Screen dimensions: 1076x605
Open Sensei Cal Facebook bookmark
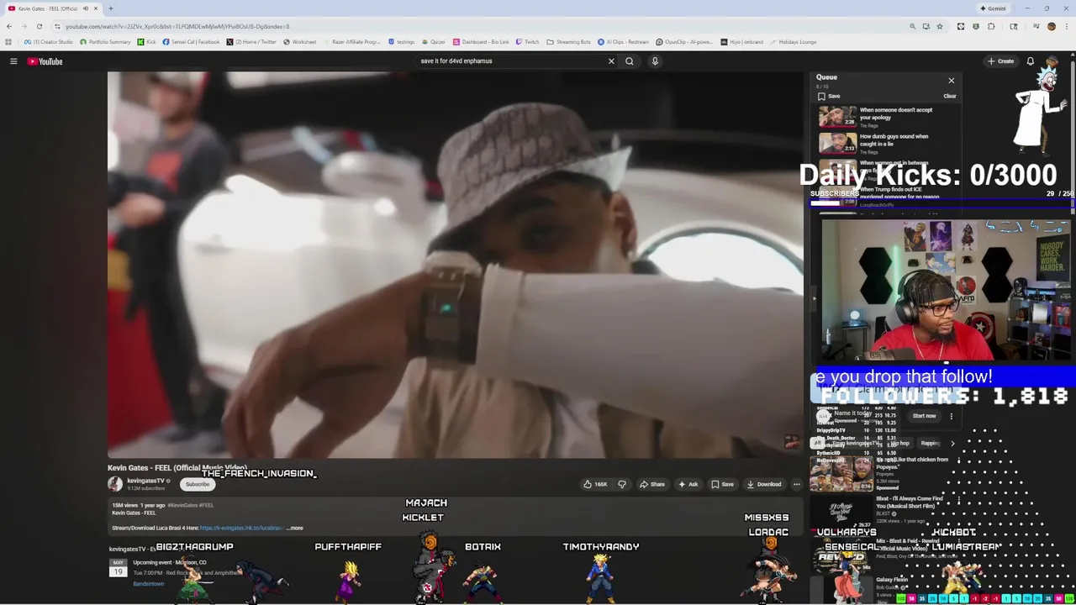click(x=191, y=42)
